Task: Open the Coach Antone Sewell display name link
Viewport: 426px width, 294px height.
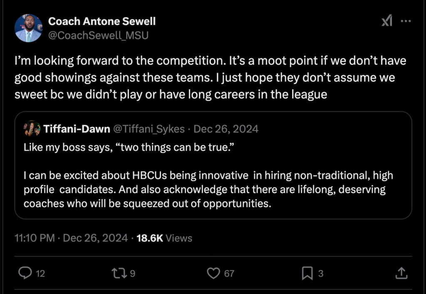Action: (x=102, y=21)
